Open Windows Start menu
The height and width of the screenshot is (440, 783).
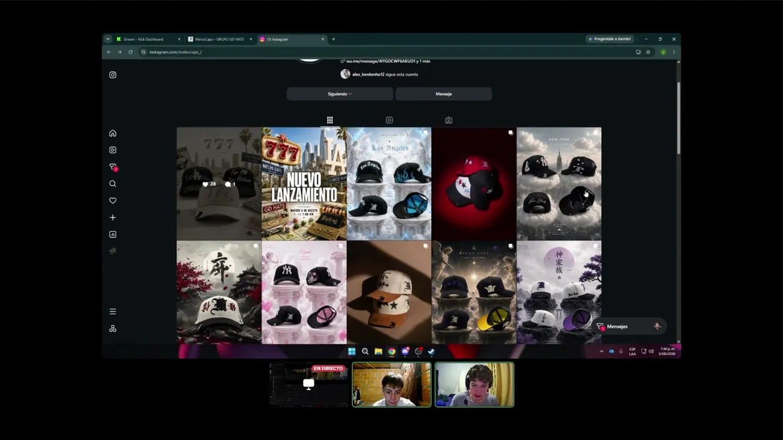click(352, 351)
